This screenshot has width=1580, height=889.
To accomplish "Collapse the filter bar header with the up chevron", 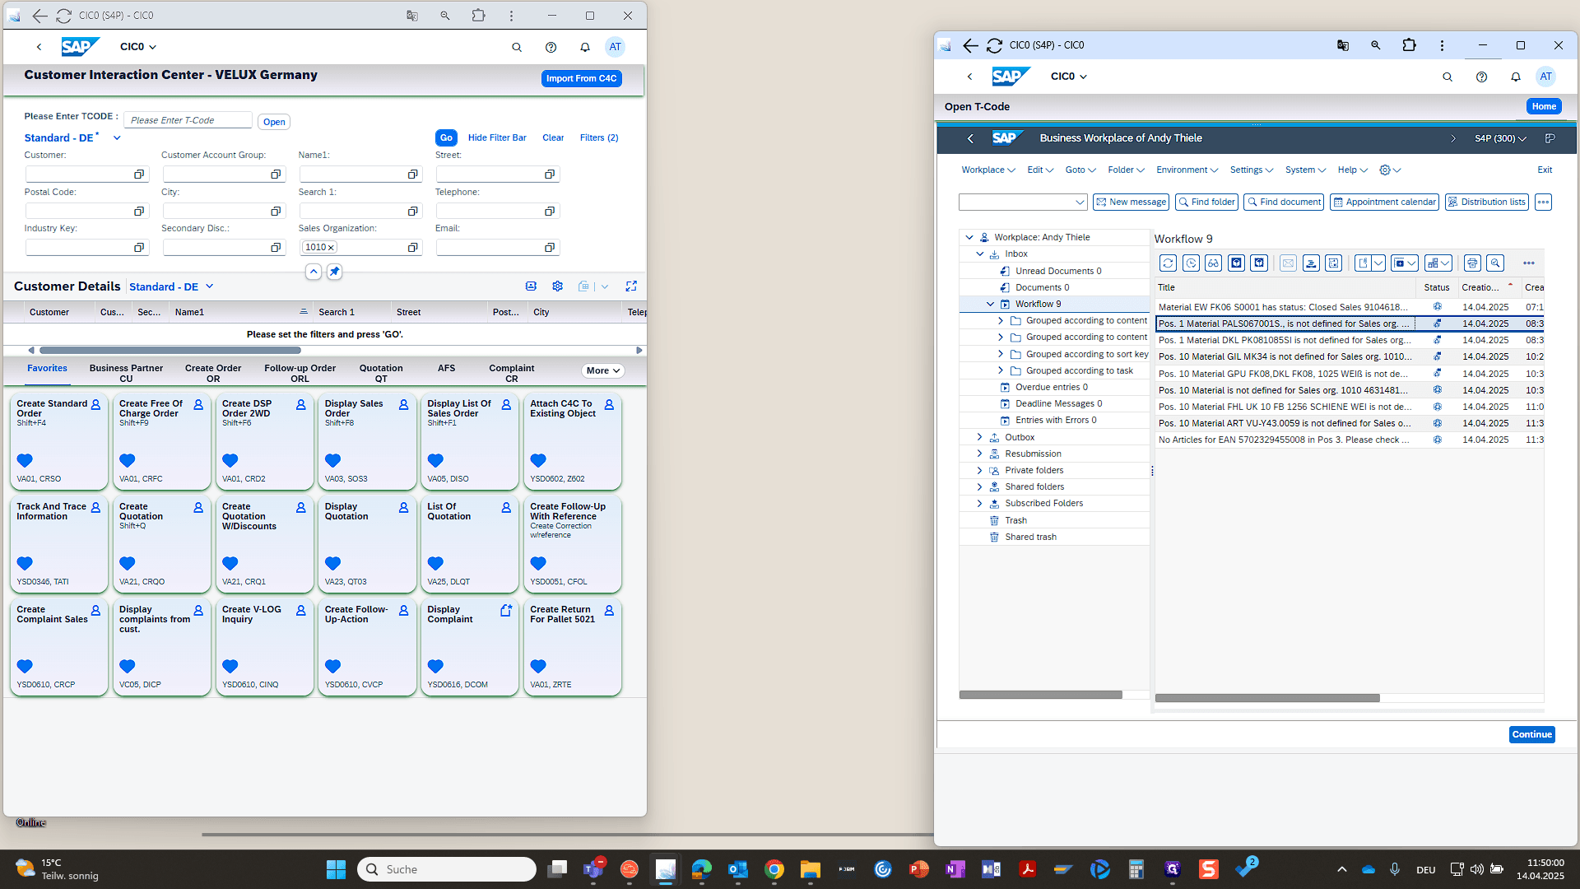I will (x=314, y=272).
